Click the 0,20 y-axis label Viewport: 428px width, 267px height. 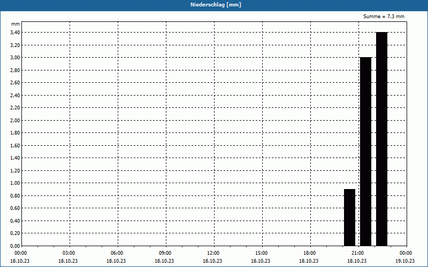pyautogui.click(x=15, y=233)
